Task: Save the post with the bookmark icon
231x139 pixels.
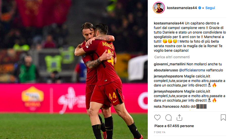Action: pos(223,118)
